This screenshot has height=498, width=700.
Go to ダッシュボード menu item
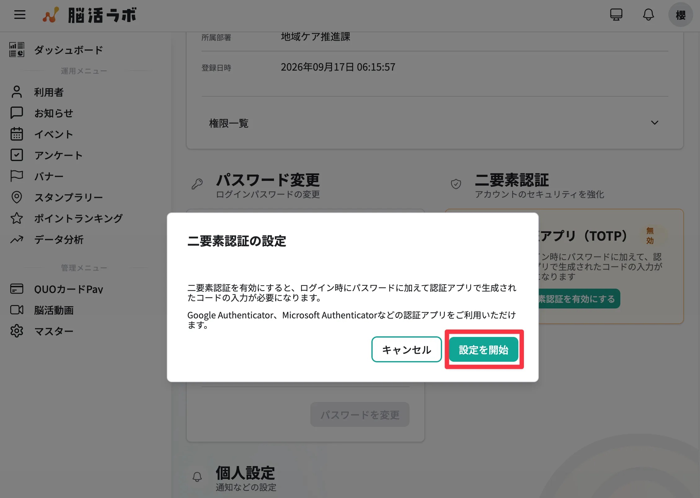coord(69,50)
